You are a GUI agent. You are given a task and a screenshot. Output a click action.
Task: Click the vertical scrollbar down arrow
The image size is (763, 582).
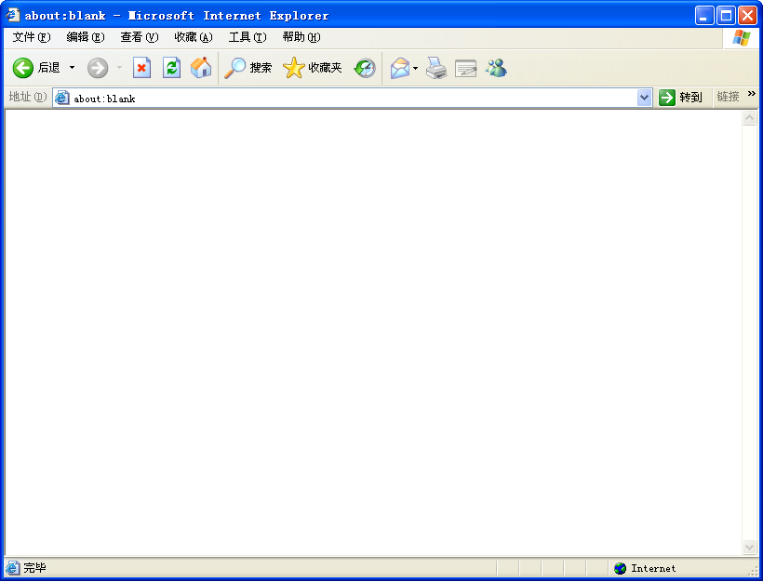[749, 547]
